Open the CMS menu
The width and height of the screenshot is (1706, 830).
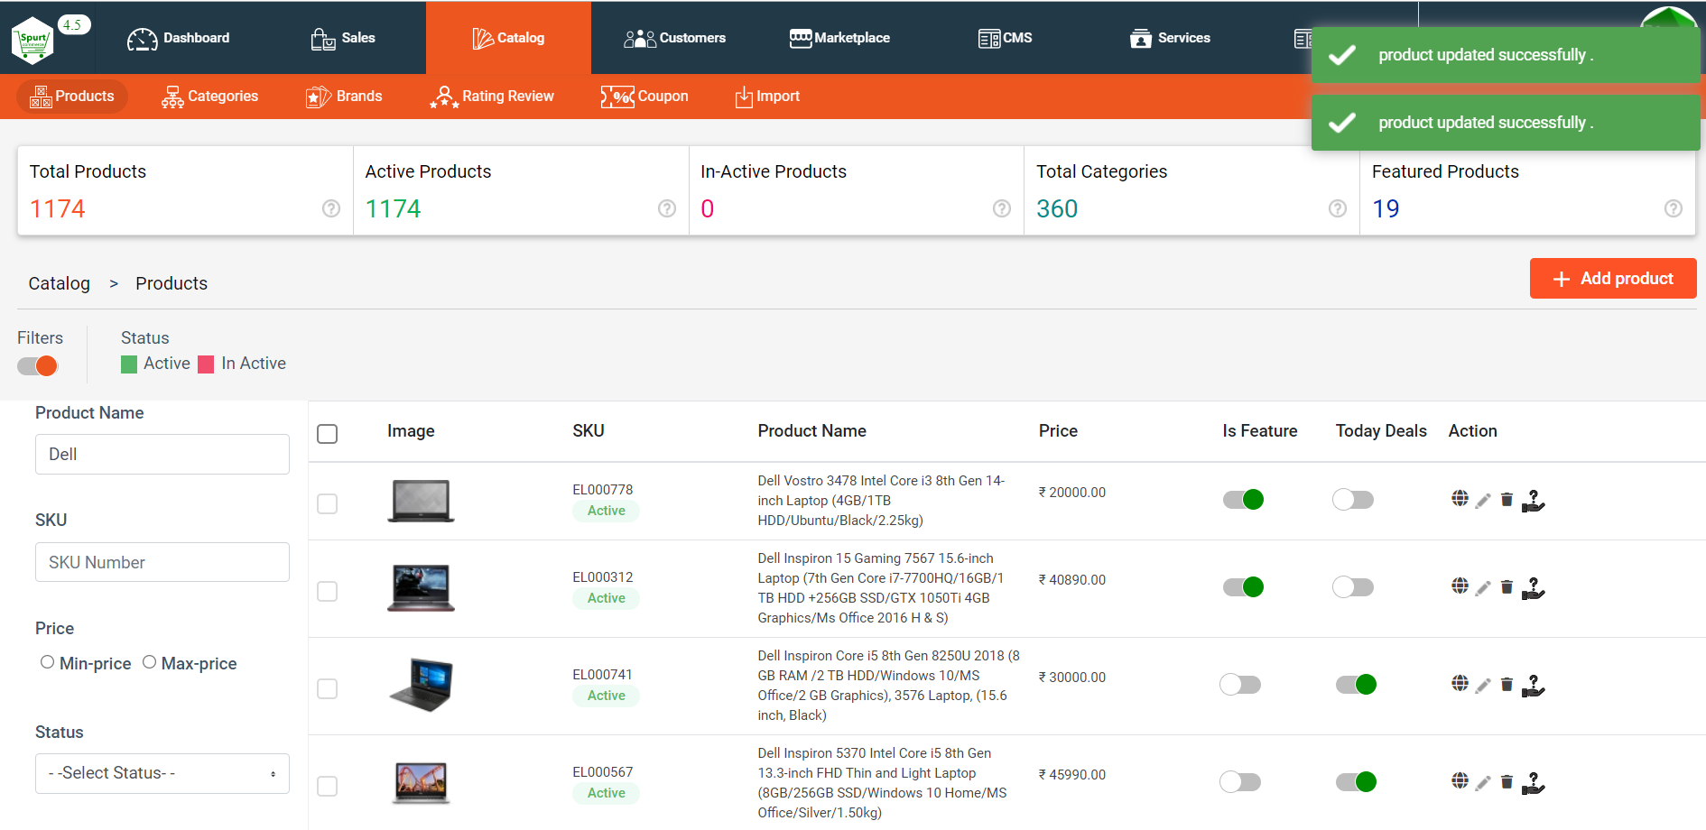1005,38
